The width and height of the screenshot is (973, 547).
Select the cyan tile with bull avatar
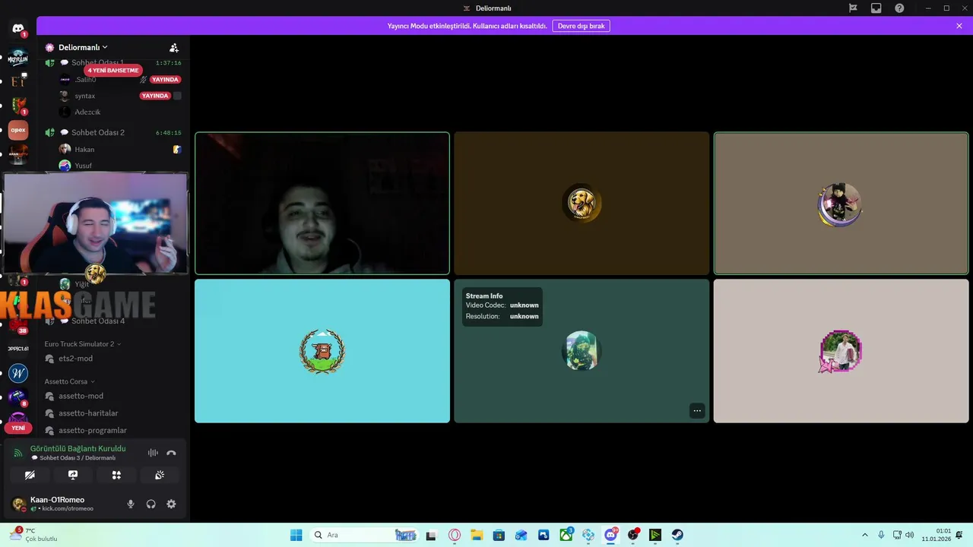[322, 351]
